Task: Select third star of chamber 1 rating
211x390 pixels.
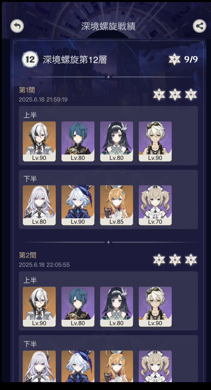Action: coord(191,95)
